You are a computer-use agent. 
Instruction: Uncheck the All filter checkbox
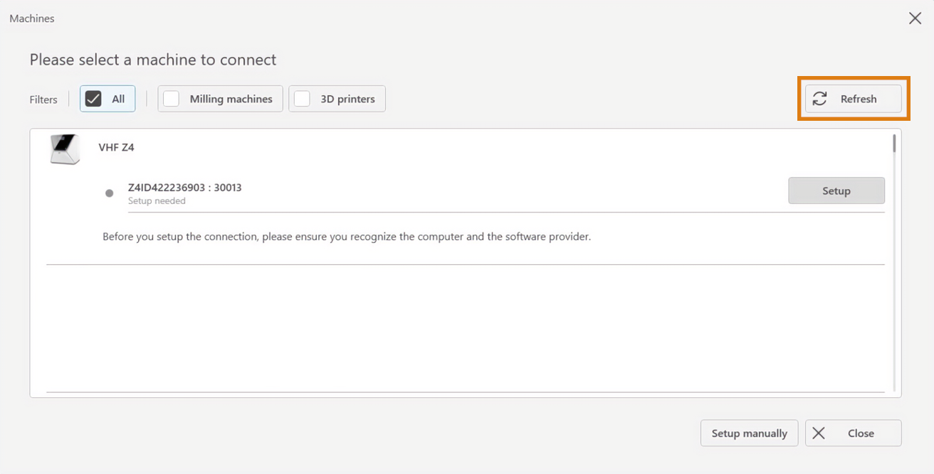coord(93,99)
